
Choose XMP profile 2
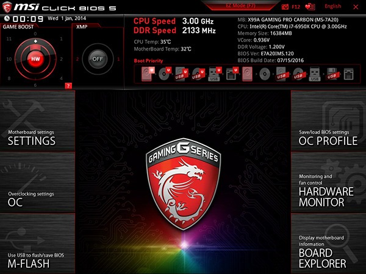[77, 59]
